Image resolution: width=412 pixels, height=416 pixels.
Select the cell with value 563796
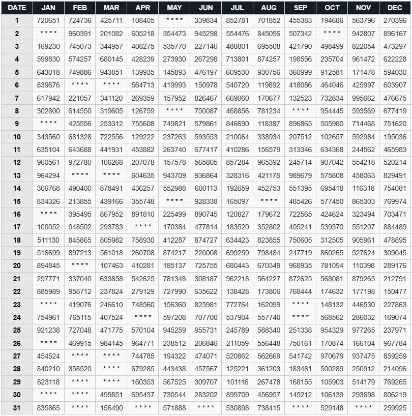pyautogui.click(x=364, y=20)
